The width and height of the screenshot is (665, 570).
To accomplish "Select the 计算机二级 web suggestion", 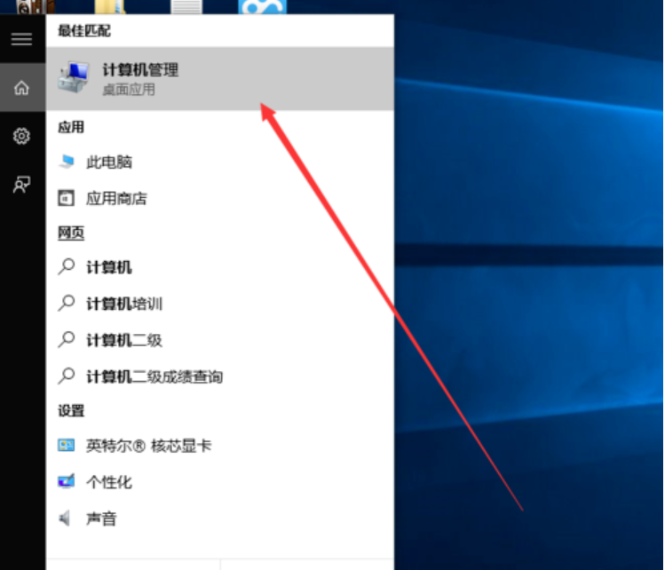I will 124,340.
